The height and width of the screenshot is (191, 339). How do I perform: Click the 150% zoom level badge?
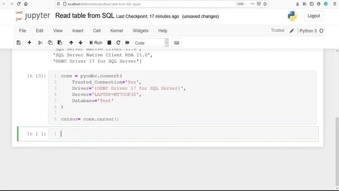tap(240, 4)
